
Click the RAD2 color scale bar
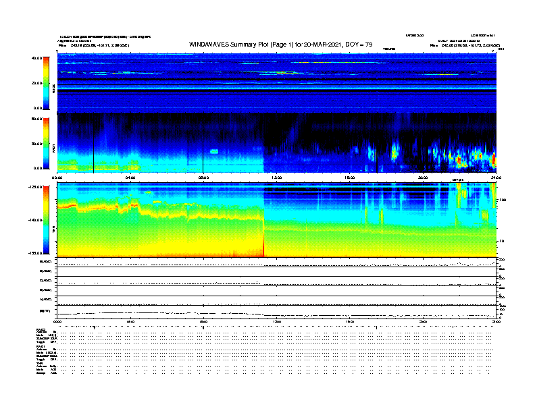(x=46, y=83)
